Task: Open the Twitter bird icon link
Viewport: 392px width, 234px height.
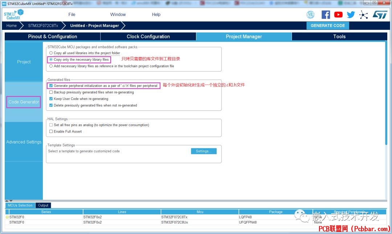Action: click(351, 15)
